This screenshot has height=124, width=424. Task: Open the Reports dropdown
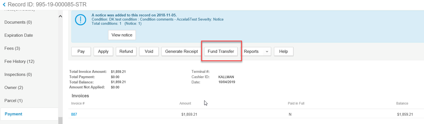pyautogui.click(x=256, y=52)
